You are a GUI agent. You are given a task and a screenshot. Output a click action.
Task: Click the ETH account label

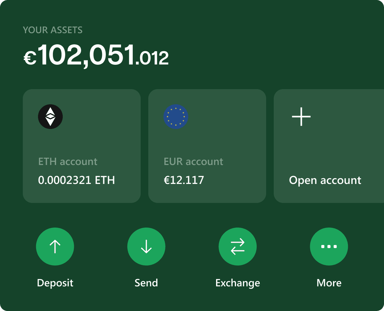click(x=68, y=162)
